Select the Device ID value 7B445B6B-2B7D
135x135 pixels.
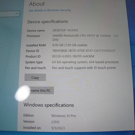[84, 51]
